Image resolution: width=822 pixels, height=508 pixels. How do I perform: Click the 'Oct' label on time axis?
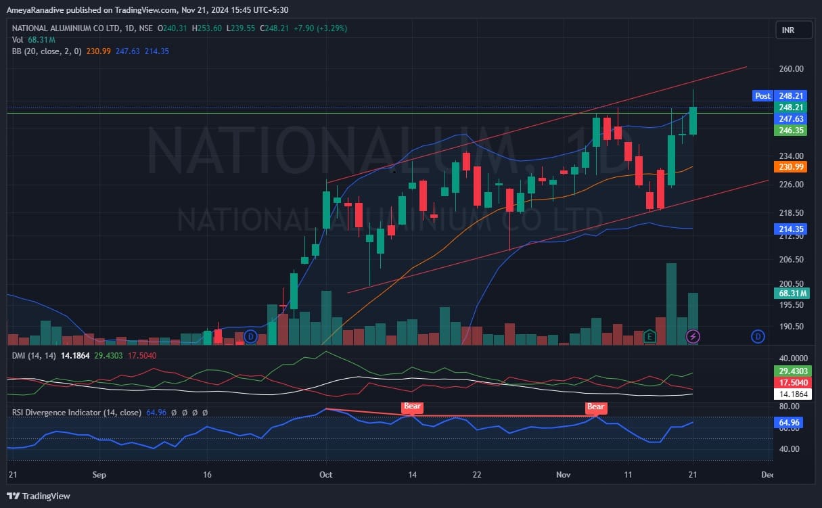(x=326, y=475)
